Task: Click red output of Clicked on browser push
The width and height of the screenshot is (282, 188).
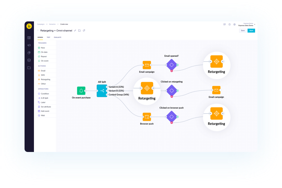Action: pos(172,123)
